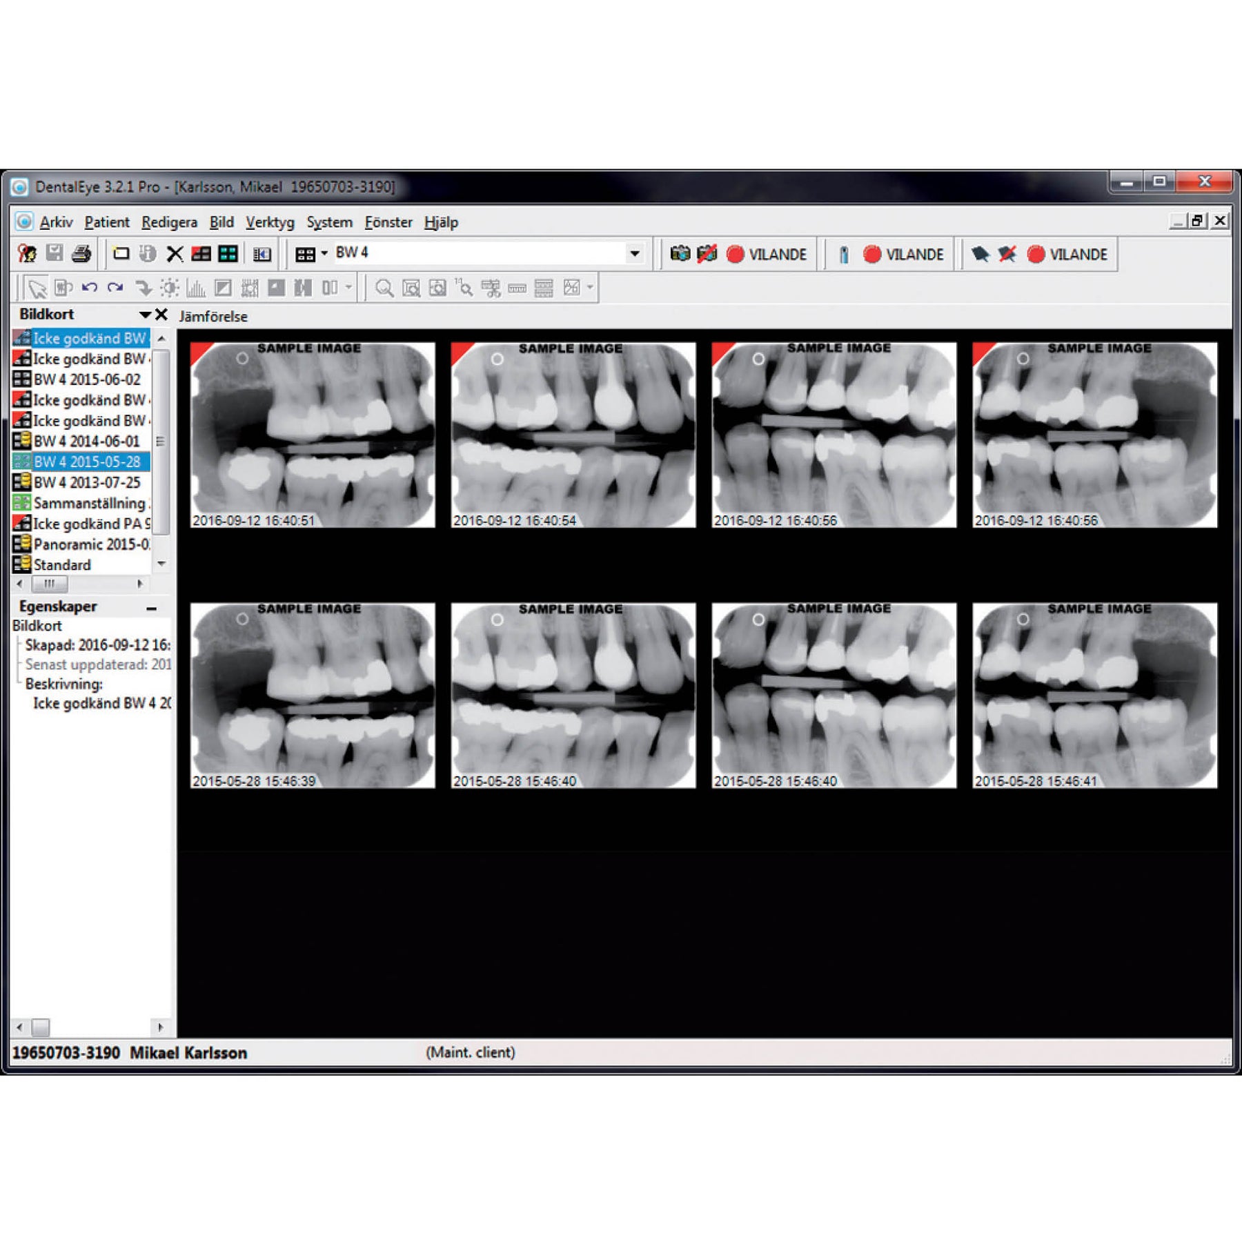Open the x-ray thumbnail dated 2016-09-12 16:40:51
The height and width of the screenshot is (1242, 1242).
click(x=313, y=435)
